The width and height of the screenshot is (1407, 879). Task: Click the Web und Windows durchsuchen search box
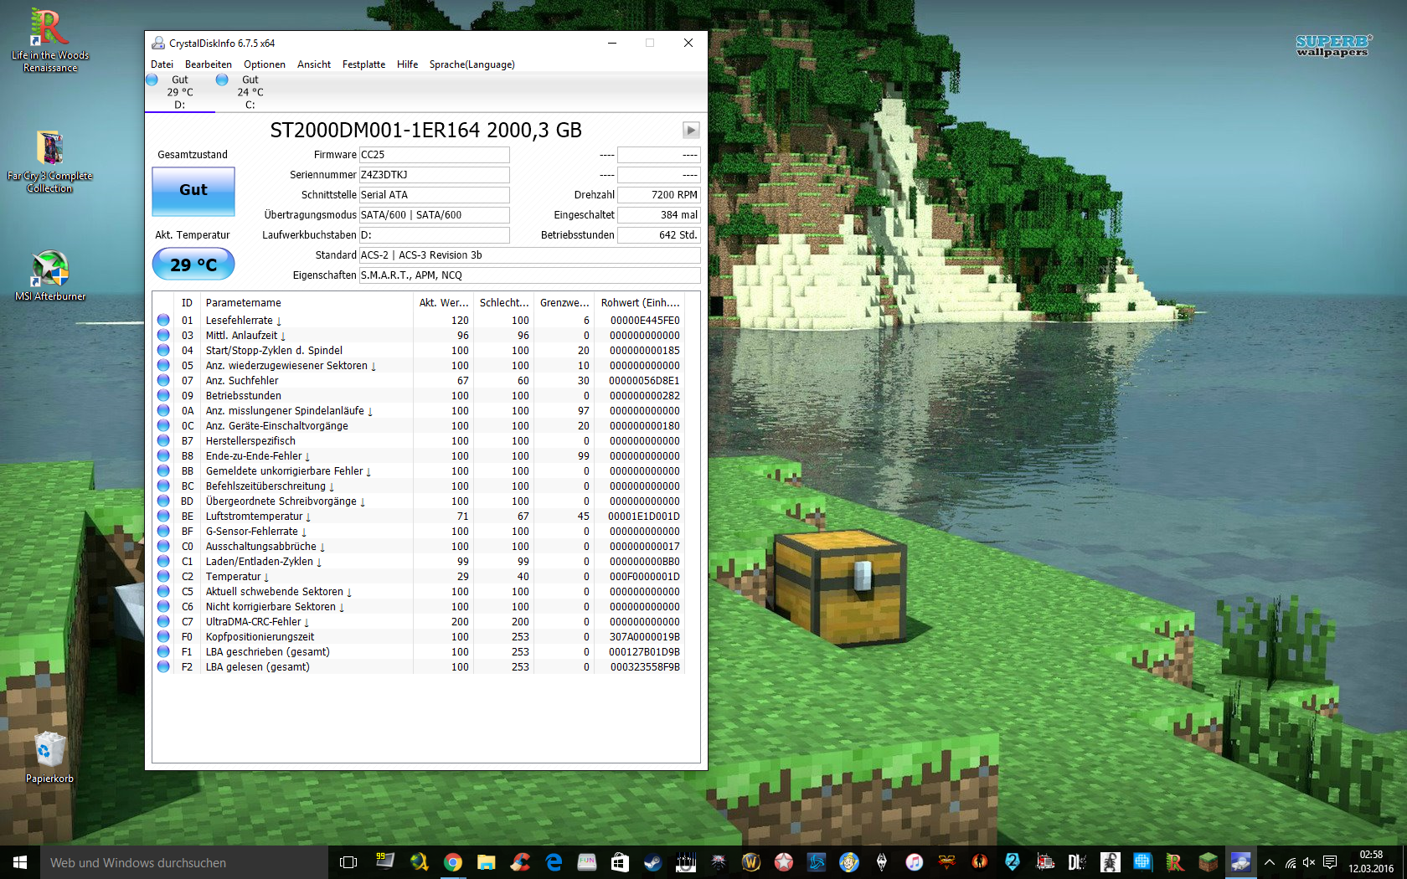184,862
